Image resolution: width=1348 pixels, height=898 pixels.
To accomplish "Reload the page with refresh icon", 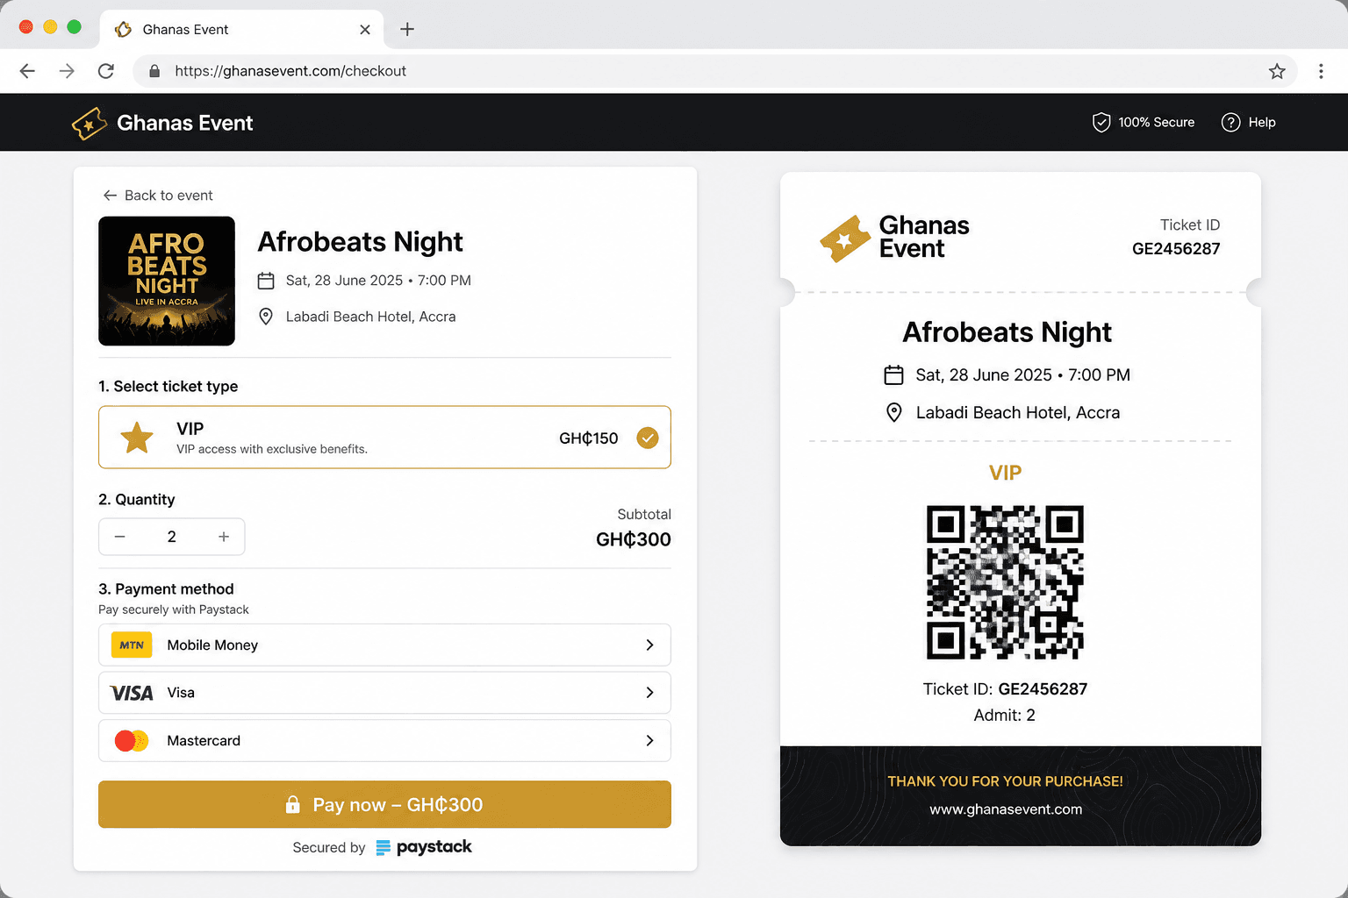I will coord(105,71).
